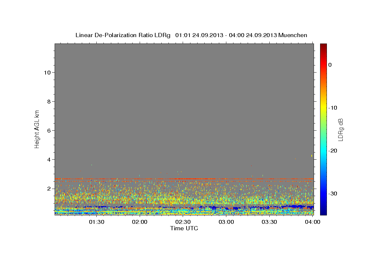The width and height of the screenshot is (388, 258).
Task: Click the height tick label 2
Action: pyautogui.click(x=48, y=188)
